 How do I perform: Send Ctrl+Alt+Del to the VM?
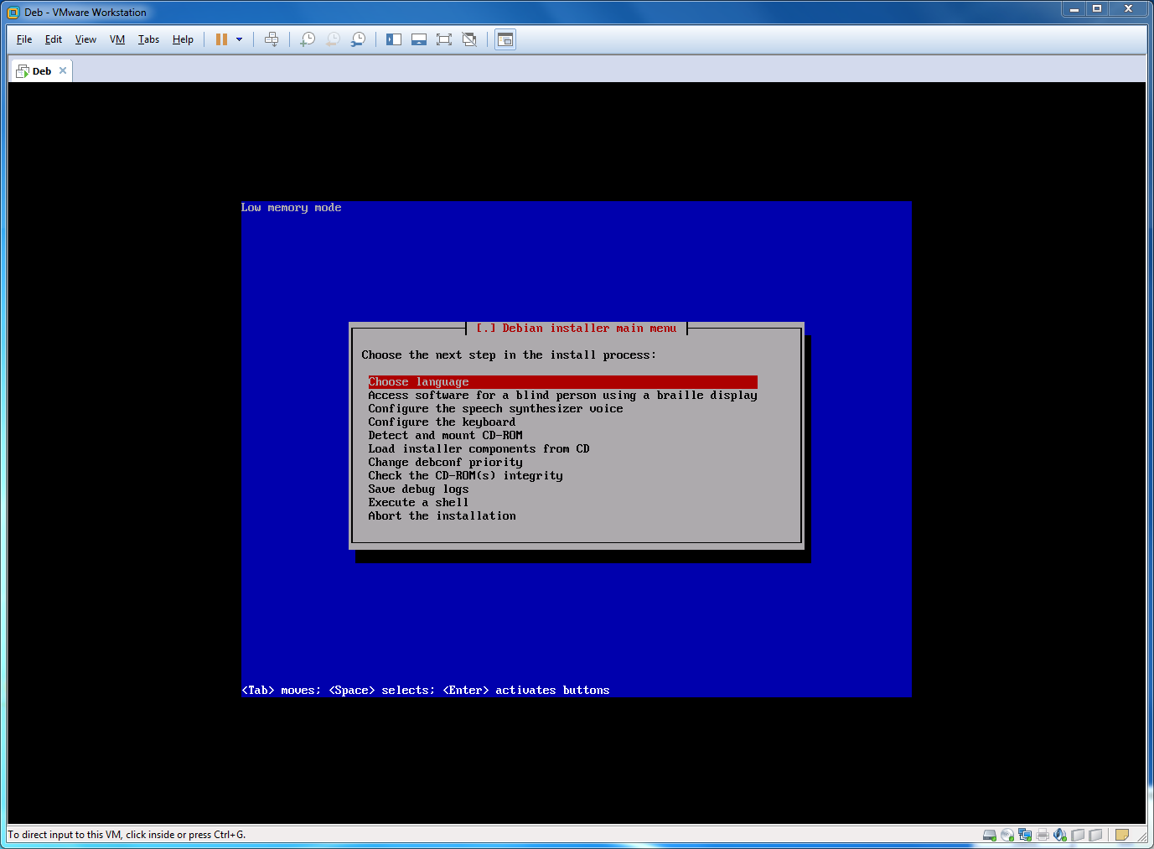272,39
